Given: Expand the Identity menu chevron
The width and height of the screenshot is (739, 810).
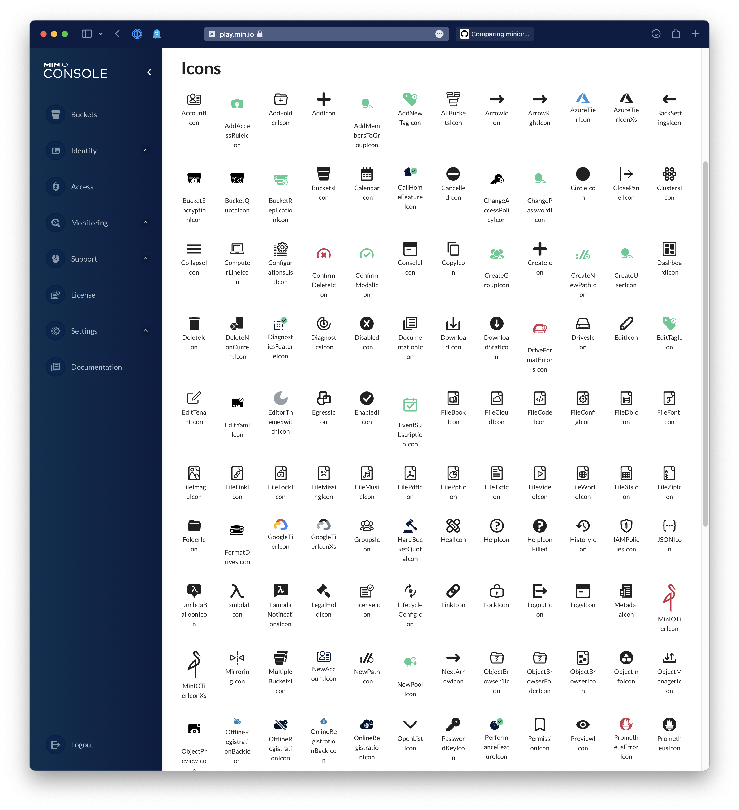Looking at the screenshot, I should point(145,151).
